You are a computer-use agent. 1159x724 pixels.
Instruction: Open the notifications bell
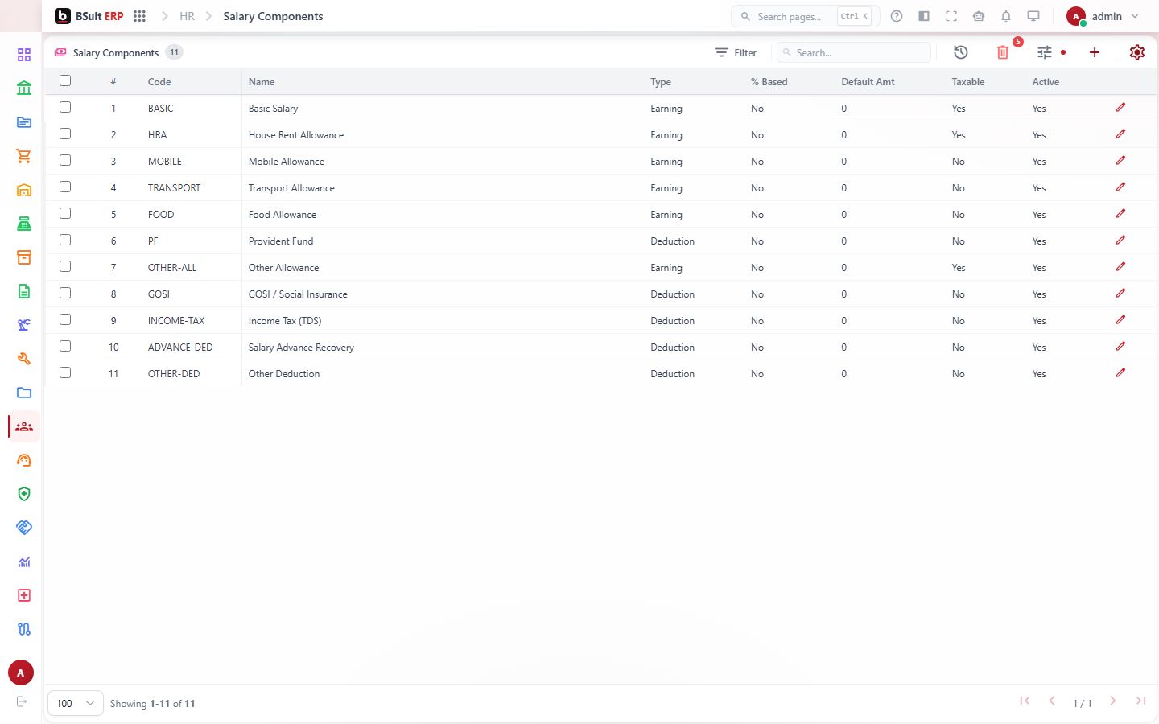(x=1006, y=16)
